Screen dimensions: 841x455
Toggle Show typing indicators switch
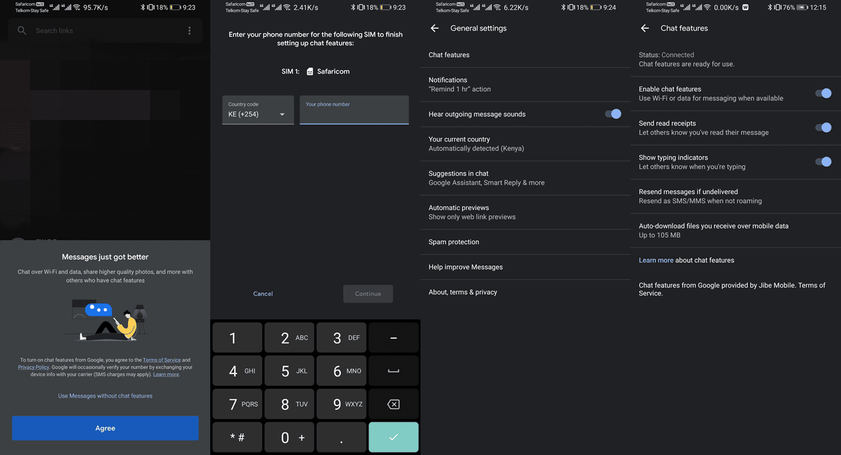tap(823, 161)
